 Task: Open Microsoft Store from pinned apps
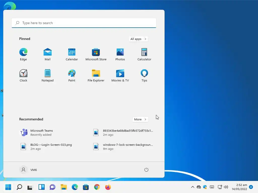(96, 55)
